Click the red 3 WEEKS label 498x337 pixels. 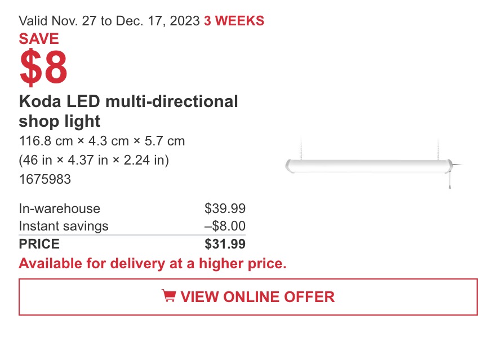pyautogui.click(x=234, y=21)
